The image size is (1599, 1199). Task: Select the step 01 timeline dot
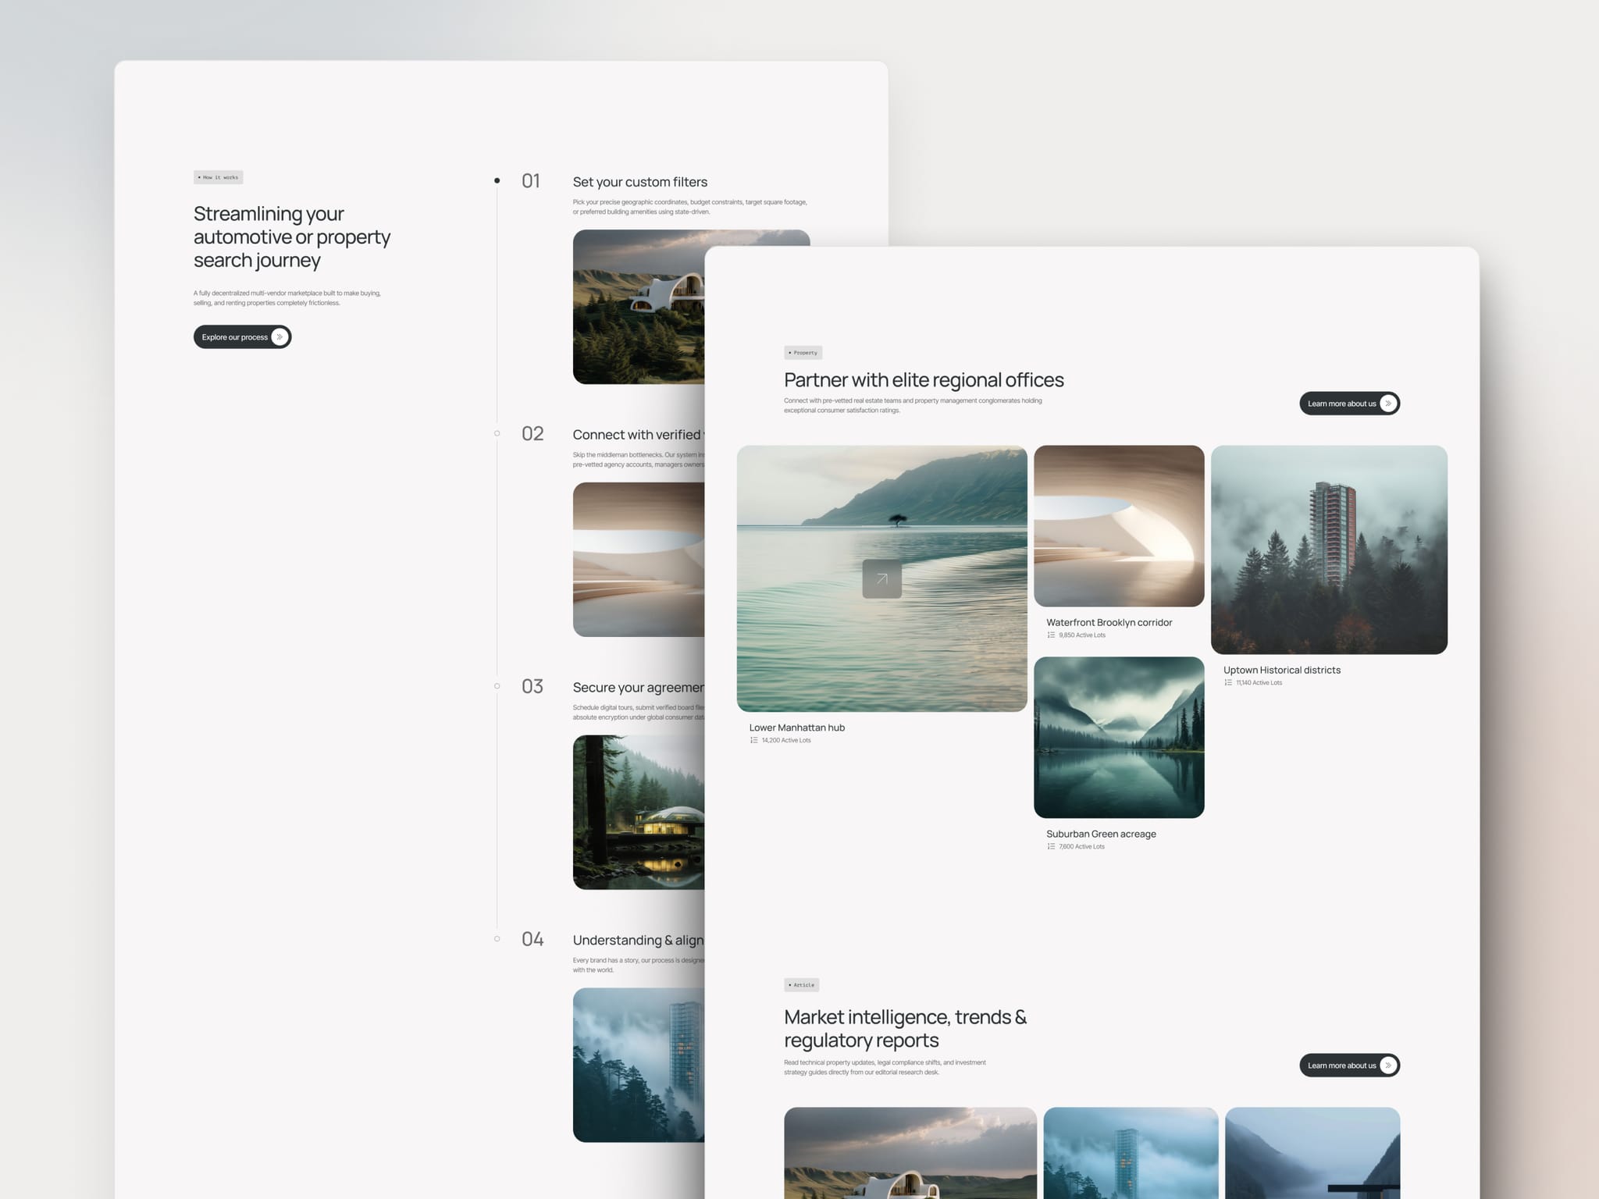click(x=497, y=180)
